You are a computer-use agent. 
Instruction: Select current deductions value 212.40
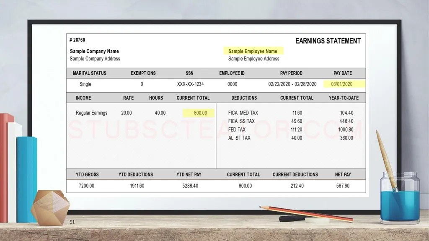point(297,186)
